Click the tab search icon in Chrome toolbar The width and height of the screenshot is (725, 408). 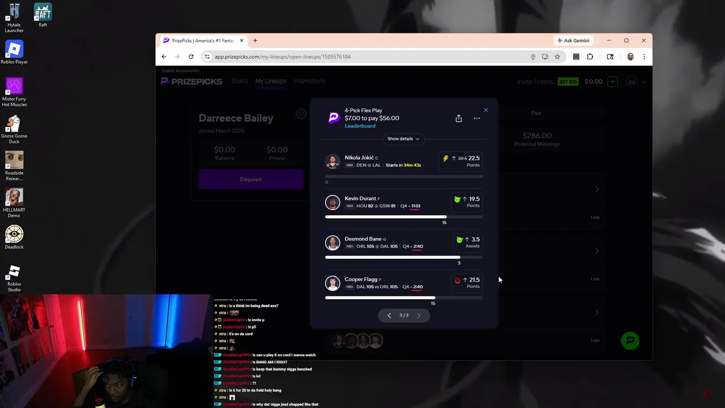pyautogui.click(x=610, y=57)
